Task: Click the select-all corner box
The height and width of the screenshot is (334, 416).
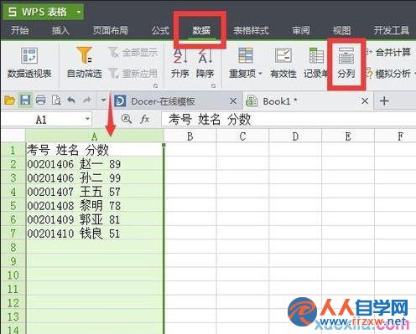Action: (13, 136)
